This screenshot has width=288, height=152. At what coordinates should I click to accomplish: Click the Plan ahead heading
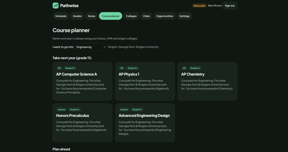tap(61, 149)
